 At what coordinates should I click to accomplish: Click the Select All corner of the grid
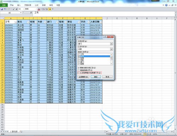(2, 18)
